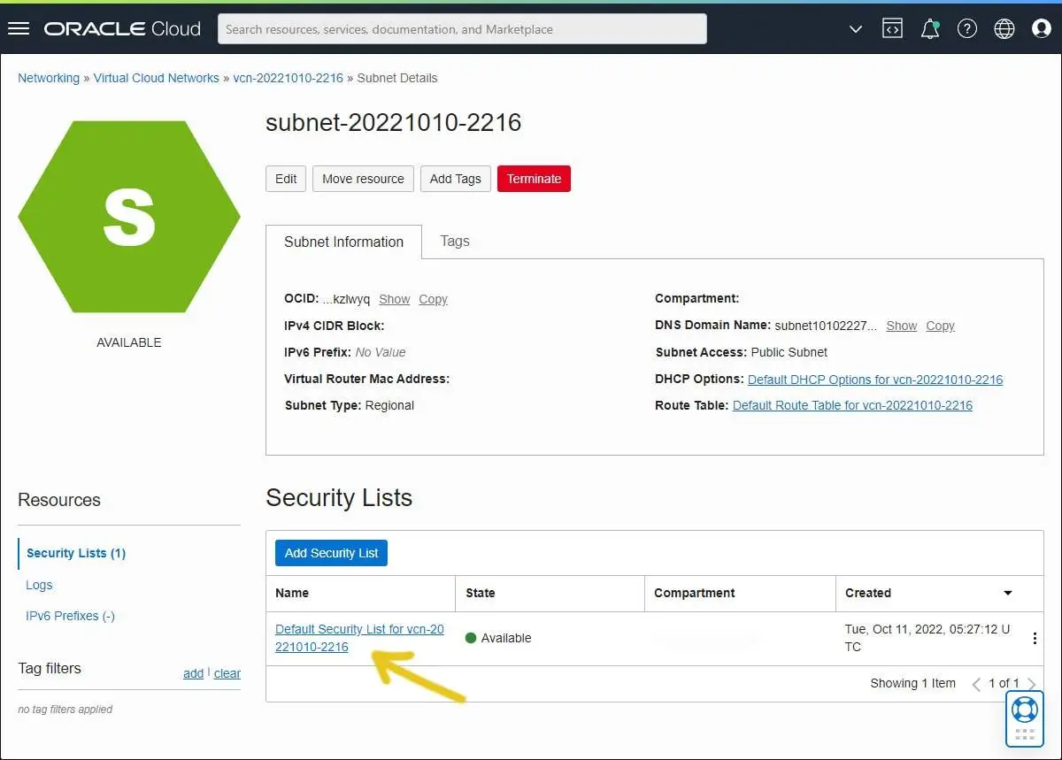The height and width of the screenshot is (760, 1062).
Task: Go to Virtual Cloud Networks breadcrumb
Action: 157,78
